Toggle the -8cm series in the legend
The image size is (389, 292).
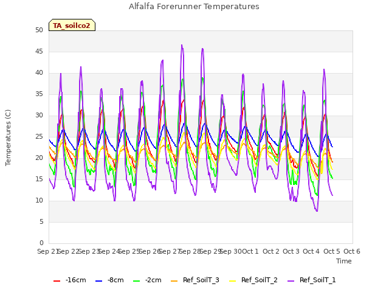tap(109, 280)
